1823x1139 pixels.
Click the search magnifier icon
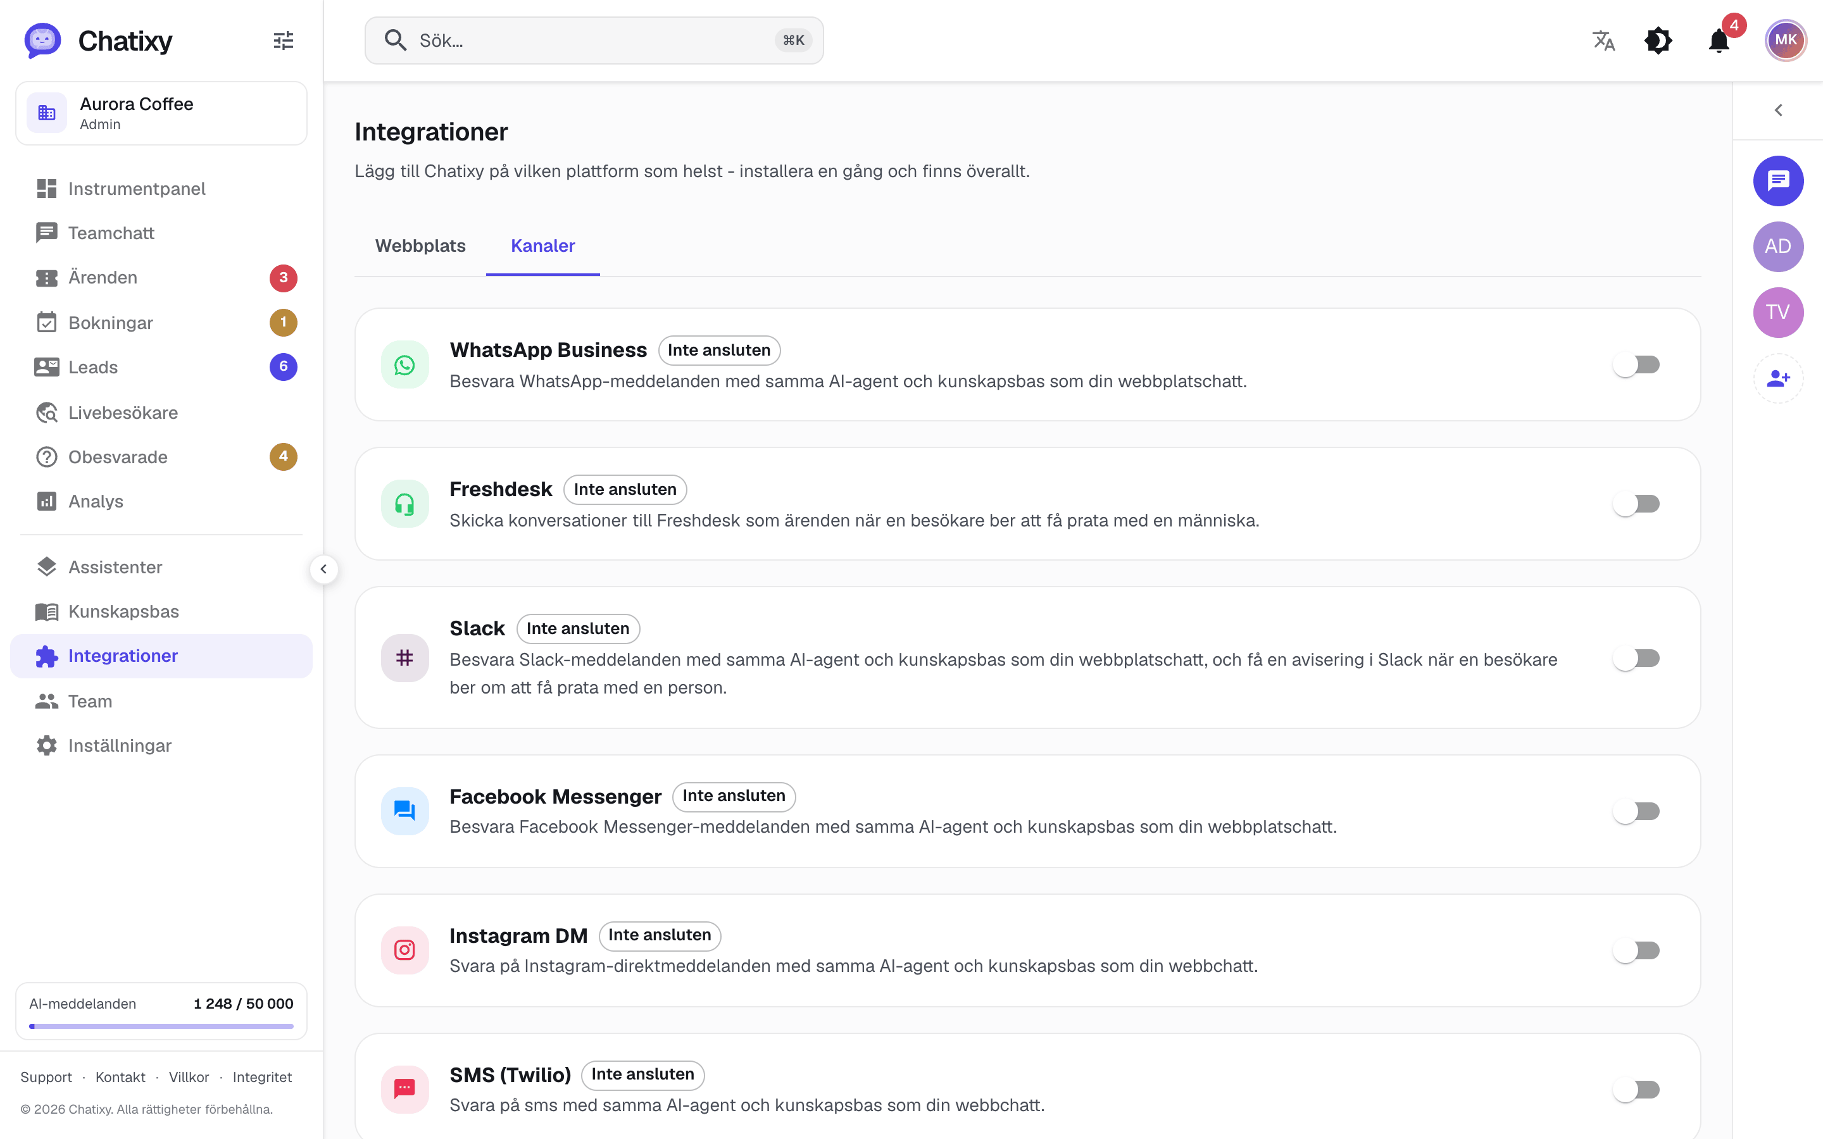point(396,40)
